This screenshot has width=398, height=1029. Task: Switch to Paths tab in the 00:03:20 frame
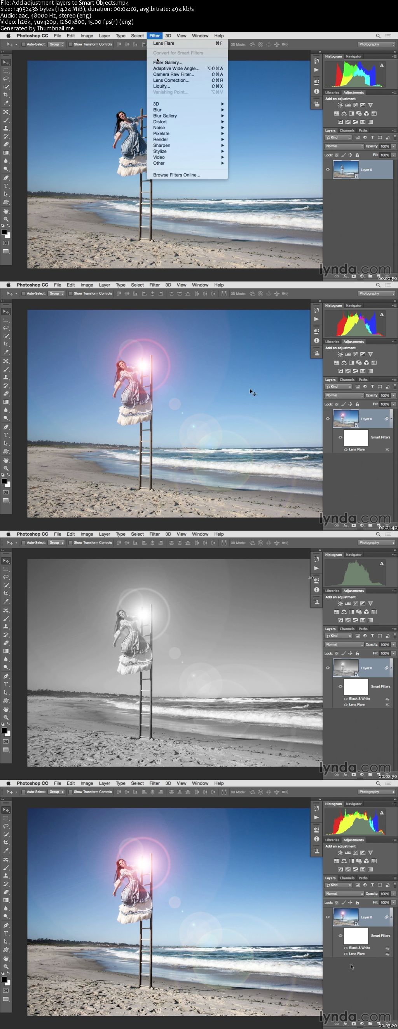363,878
